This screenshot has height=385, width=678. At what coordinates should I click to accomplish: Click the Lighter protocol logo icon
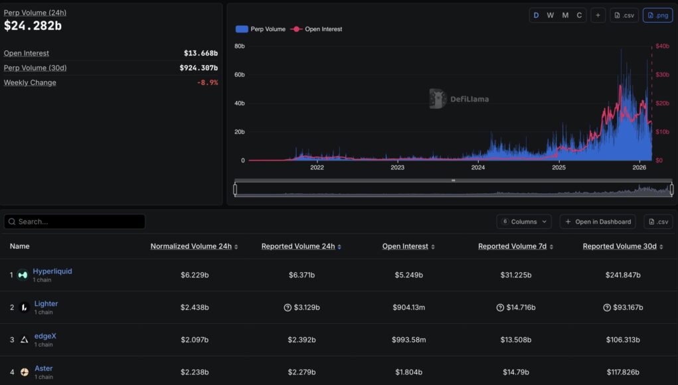pos(24,307)
